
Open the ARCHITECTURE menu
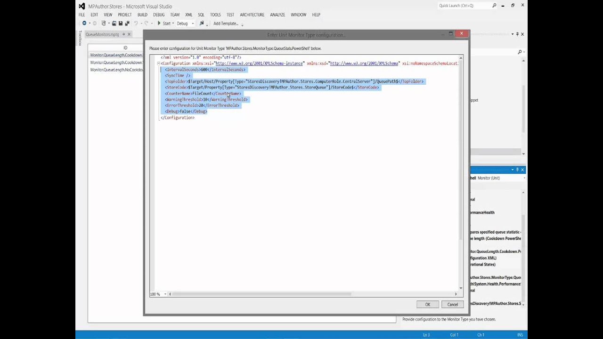click(x=252, y=15)
